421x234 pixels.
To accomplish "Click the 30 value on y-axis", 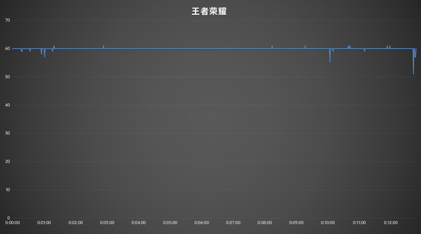I will [8, 134].
